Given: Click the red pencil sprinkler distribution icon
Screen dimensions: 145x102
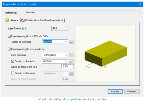Looking at the screenshot, I should [23, 20].
